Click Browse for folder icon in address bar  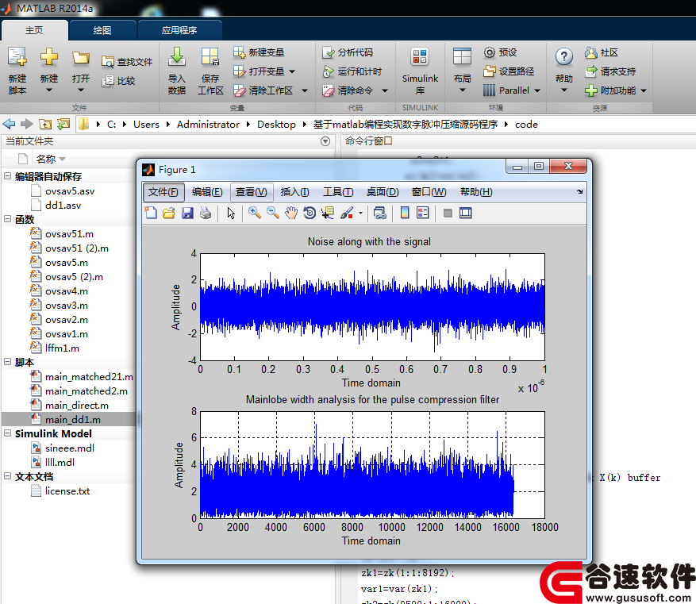(x=63, y=125)
